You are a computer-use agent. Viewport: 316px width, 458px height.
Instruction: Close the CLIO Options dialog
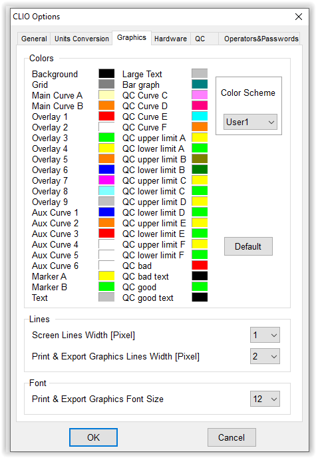pos(299,17)
